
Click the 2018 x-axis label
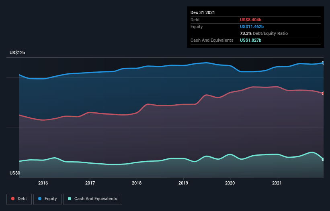(x=137, y=183)
